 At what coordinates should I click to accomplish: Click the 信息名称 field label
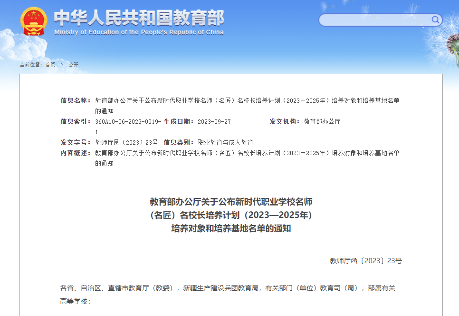coord(76,100)
